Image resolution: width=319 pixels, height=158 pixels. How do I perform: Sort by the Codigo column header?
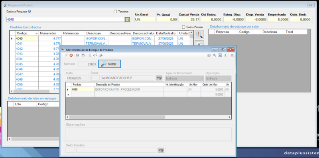click(x=27, y=33)
